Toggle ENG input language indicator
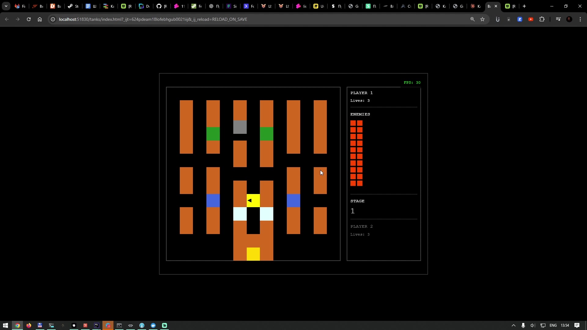Image resolution: width=587 pixels, height=330 pixels. click(x=553, y=325)
